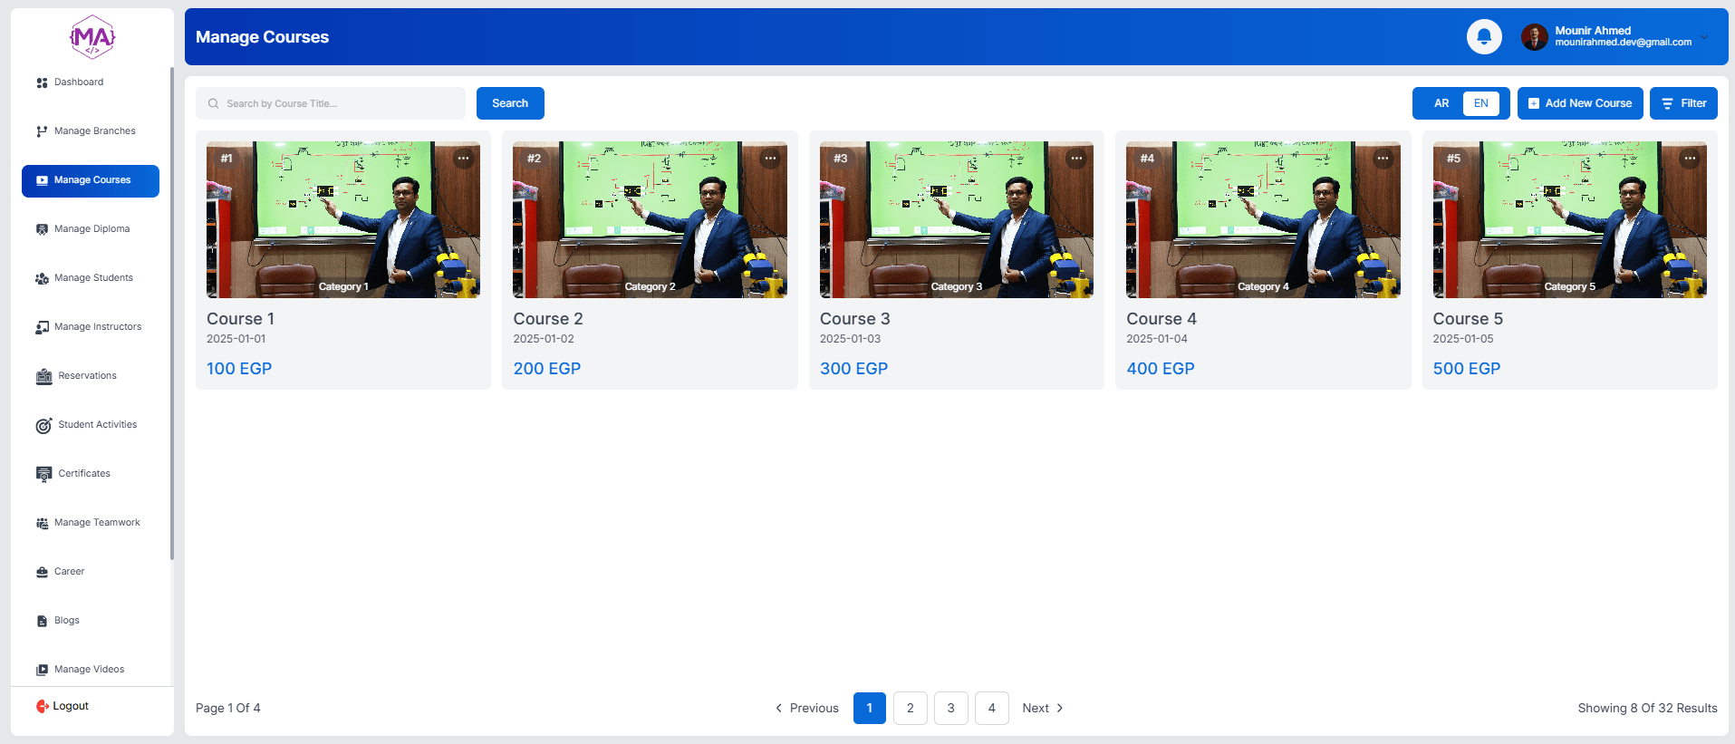Click the Manage Students group icon
This screenshot has width=1735, height=744.
[42, 278]
